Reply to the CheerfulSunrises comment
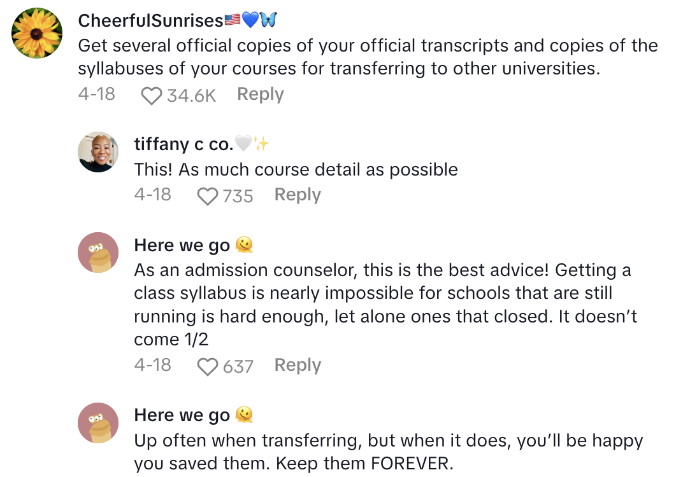Screen dimensions: 683x477 click(260, 94)
